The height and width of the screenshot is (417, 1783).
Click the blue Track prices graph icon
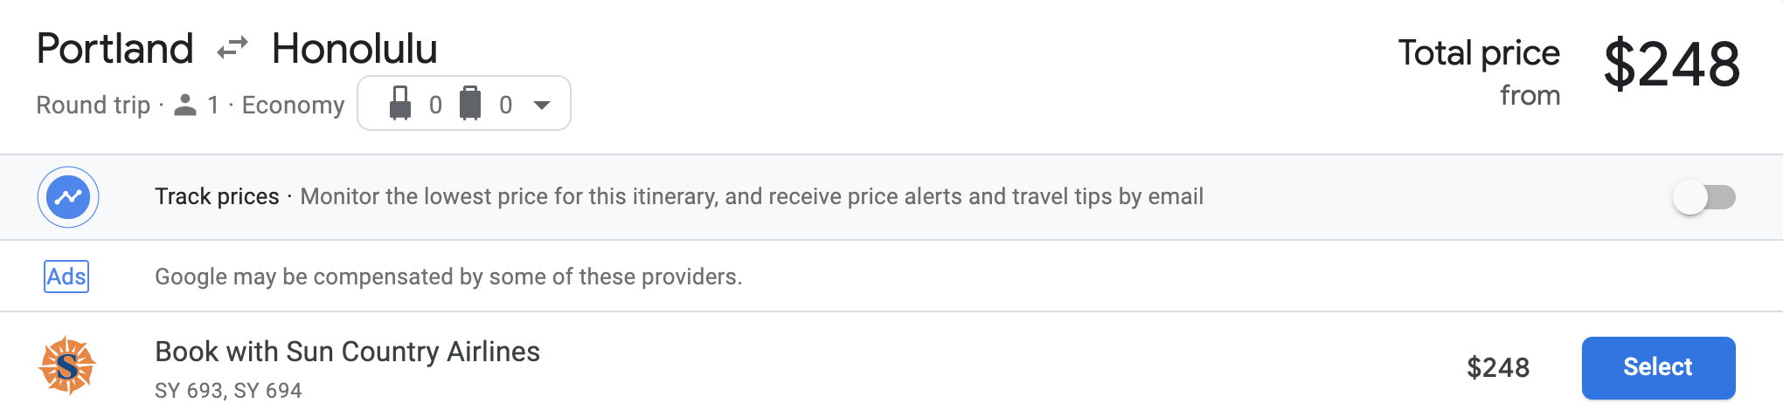pos(68,197)
